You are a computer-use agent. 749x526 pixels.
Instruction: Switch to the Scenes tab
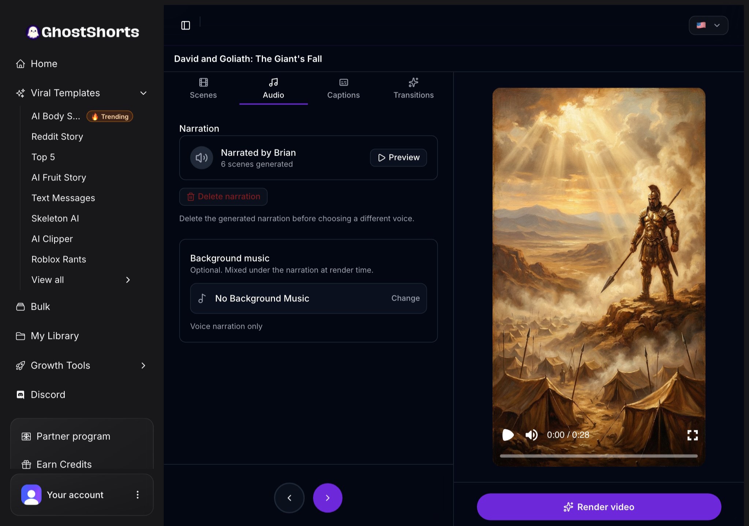203,88
